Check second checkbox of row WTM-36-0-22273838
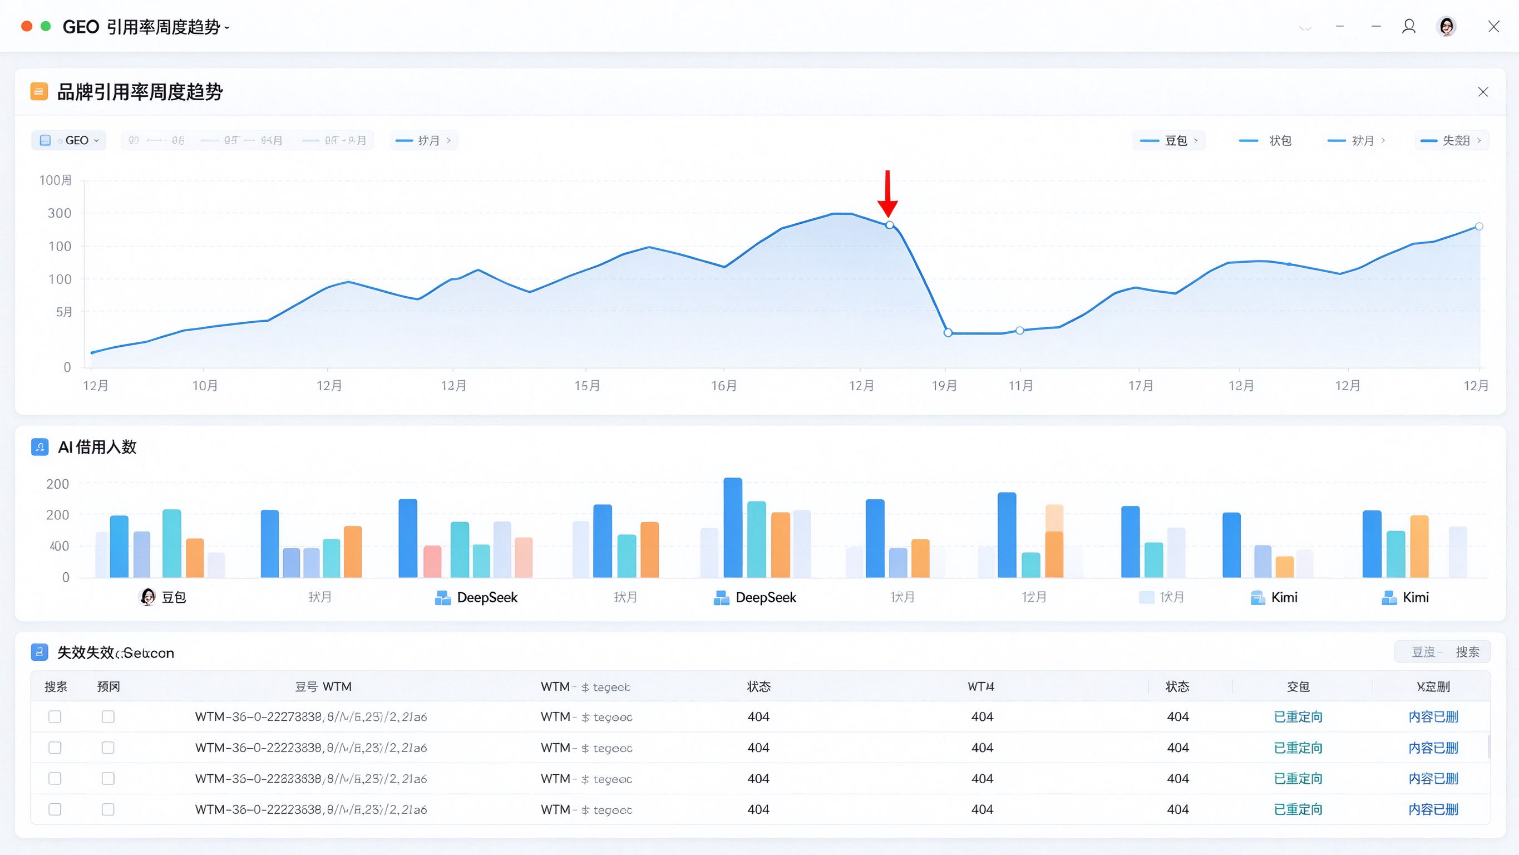Image resolution: width=1519 pixels, height=855 pixels. 108,716
